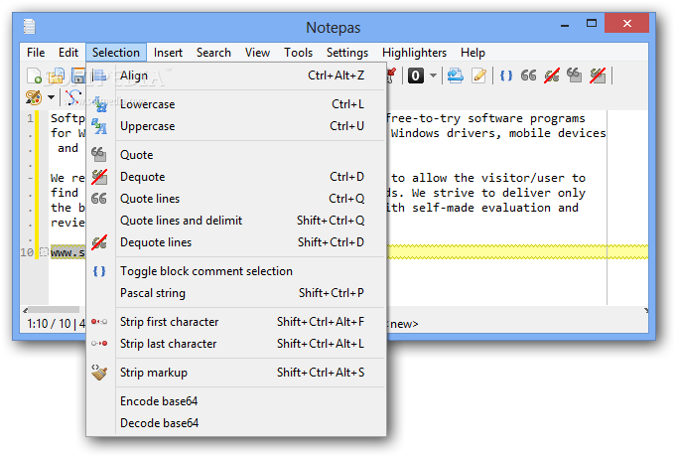Click the scrollbar left arrow below the editor
676x457 pixels.
point(26,310)
